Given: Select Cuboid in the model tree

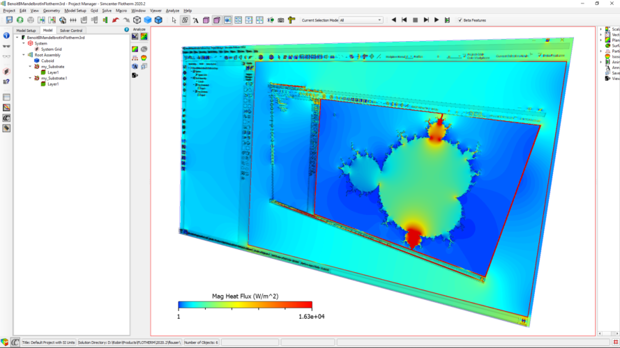Looking at the screenshot, I should (x=47, y=61).
